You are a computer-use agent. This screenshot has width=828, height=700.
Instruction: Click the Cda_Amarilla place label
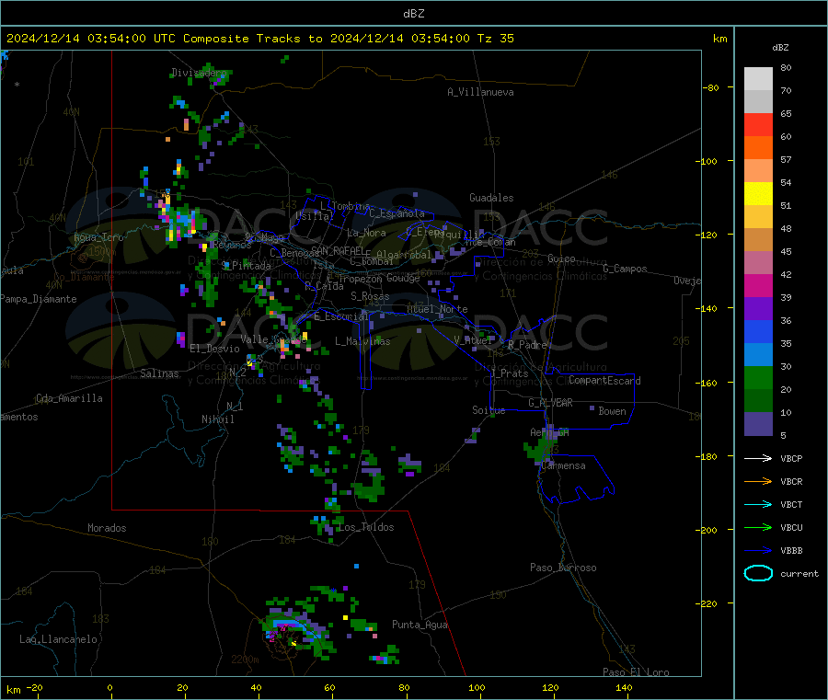click(69, 398)
